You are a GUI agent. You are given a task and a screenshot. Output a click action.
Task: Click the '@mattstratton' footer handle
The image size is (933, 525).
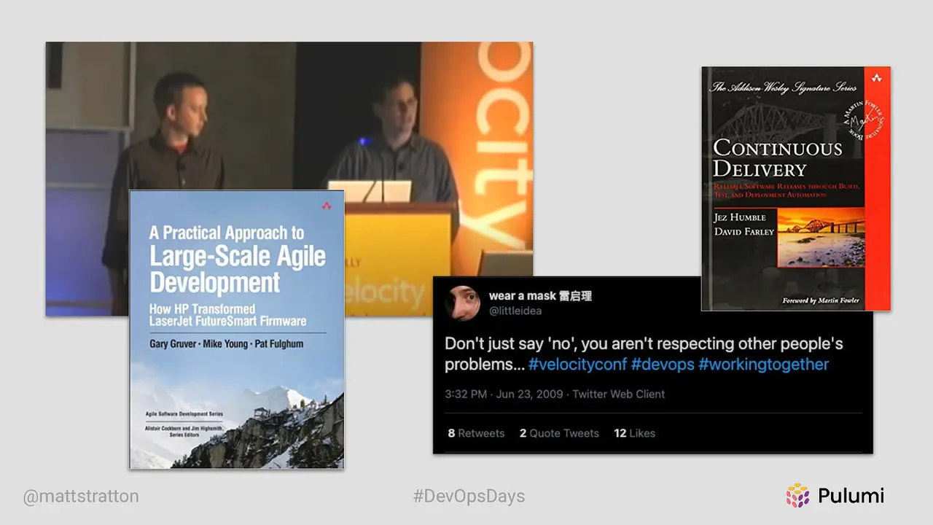point(81,497)
